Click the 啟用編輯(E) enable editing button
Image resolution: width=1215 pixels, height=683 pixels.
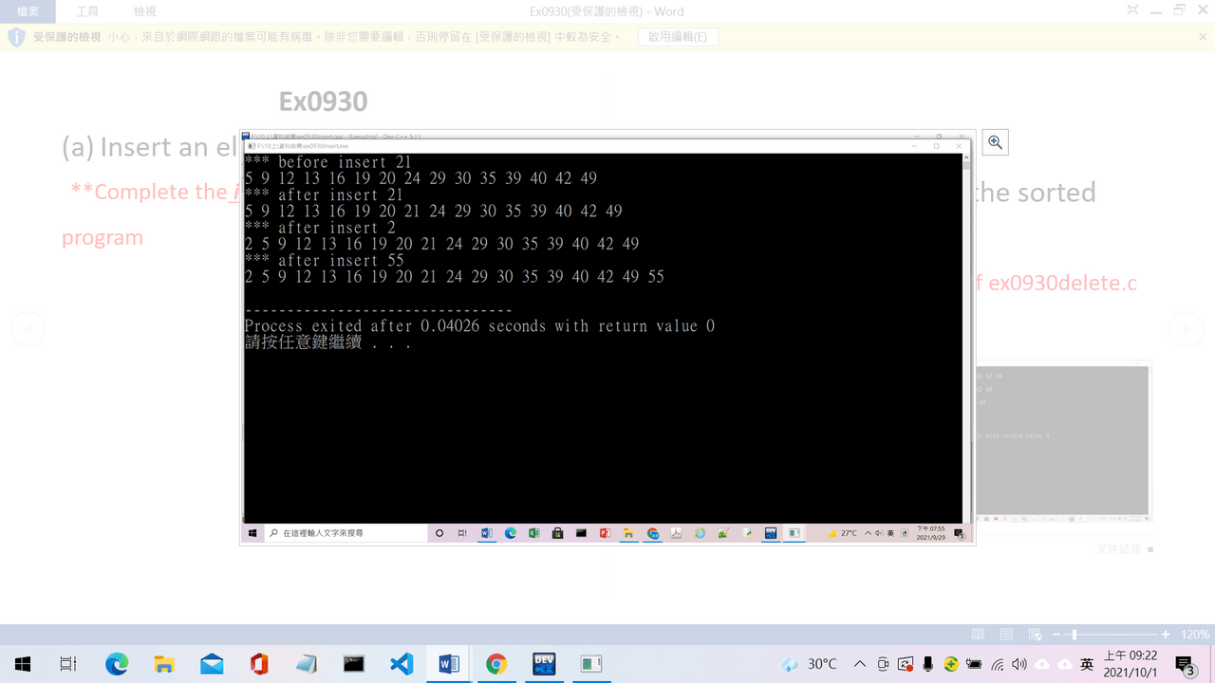coord(678,37)
